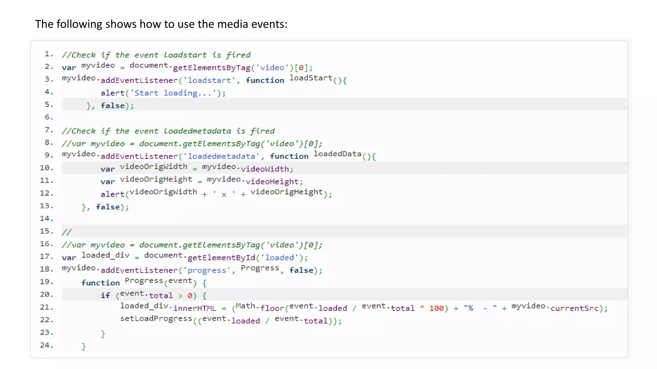The height and width of the screenshot is (369, 657).
Task: Click line number 14 in the gutter
Action: (x=47, y=218)
